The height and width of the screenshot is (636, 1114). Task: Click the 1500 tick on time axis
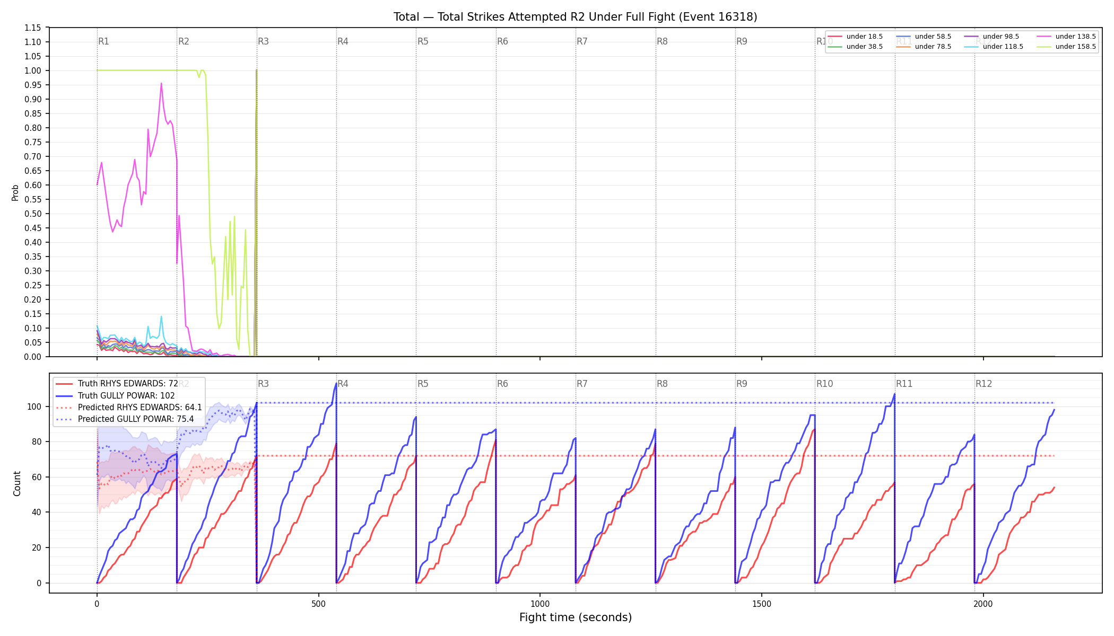tap(762, 604)
